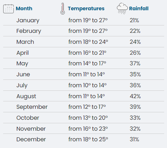Screen dimensions: 167x148
Task: Click the February month name
Action: pyautogui.click(x=29, y=31)
